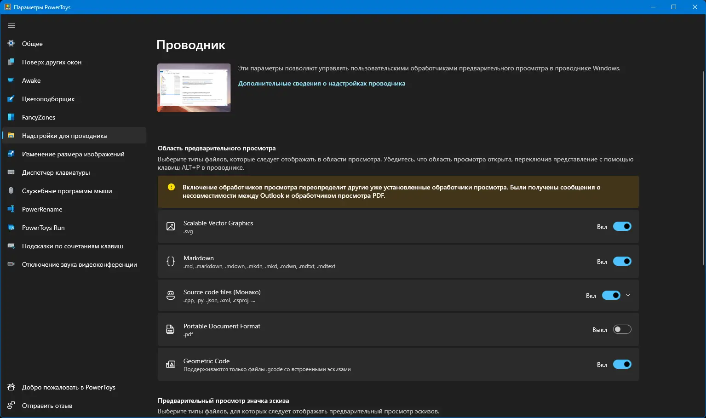The height and width of the screenshot is (418, 706).
Task: Enable the Portable Document Format preview toggle
Action: click(x=622, y=329)
